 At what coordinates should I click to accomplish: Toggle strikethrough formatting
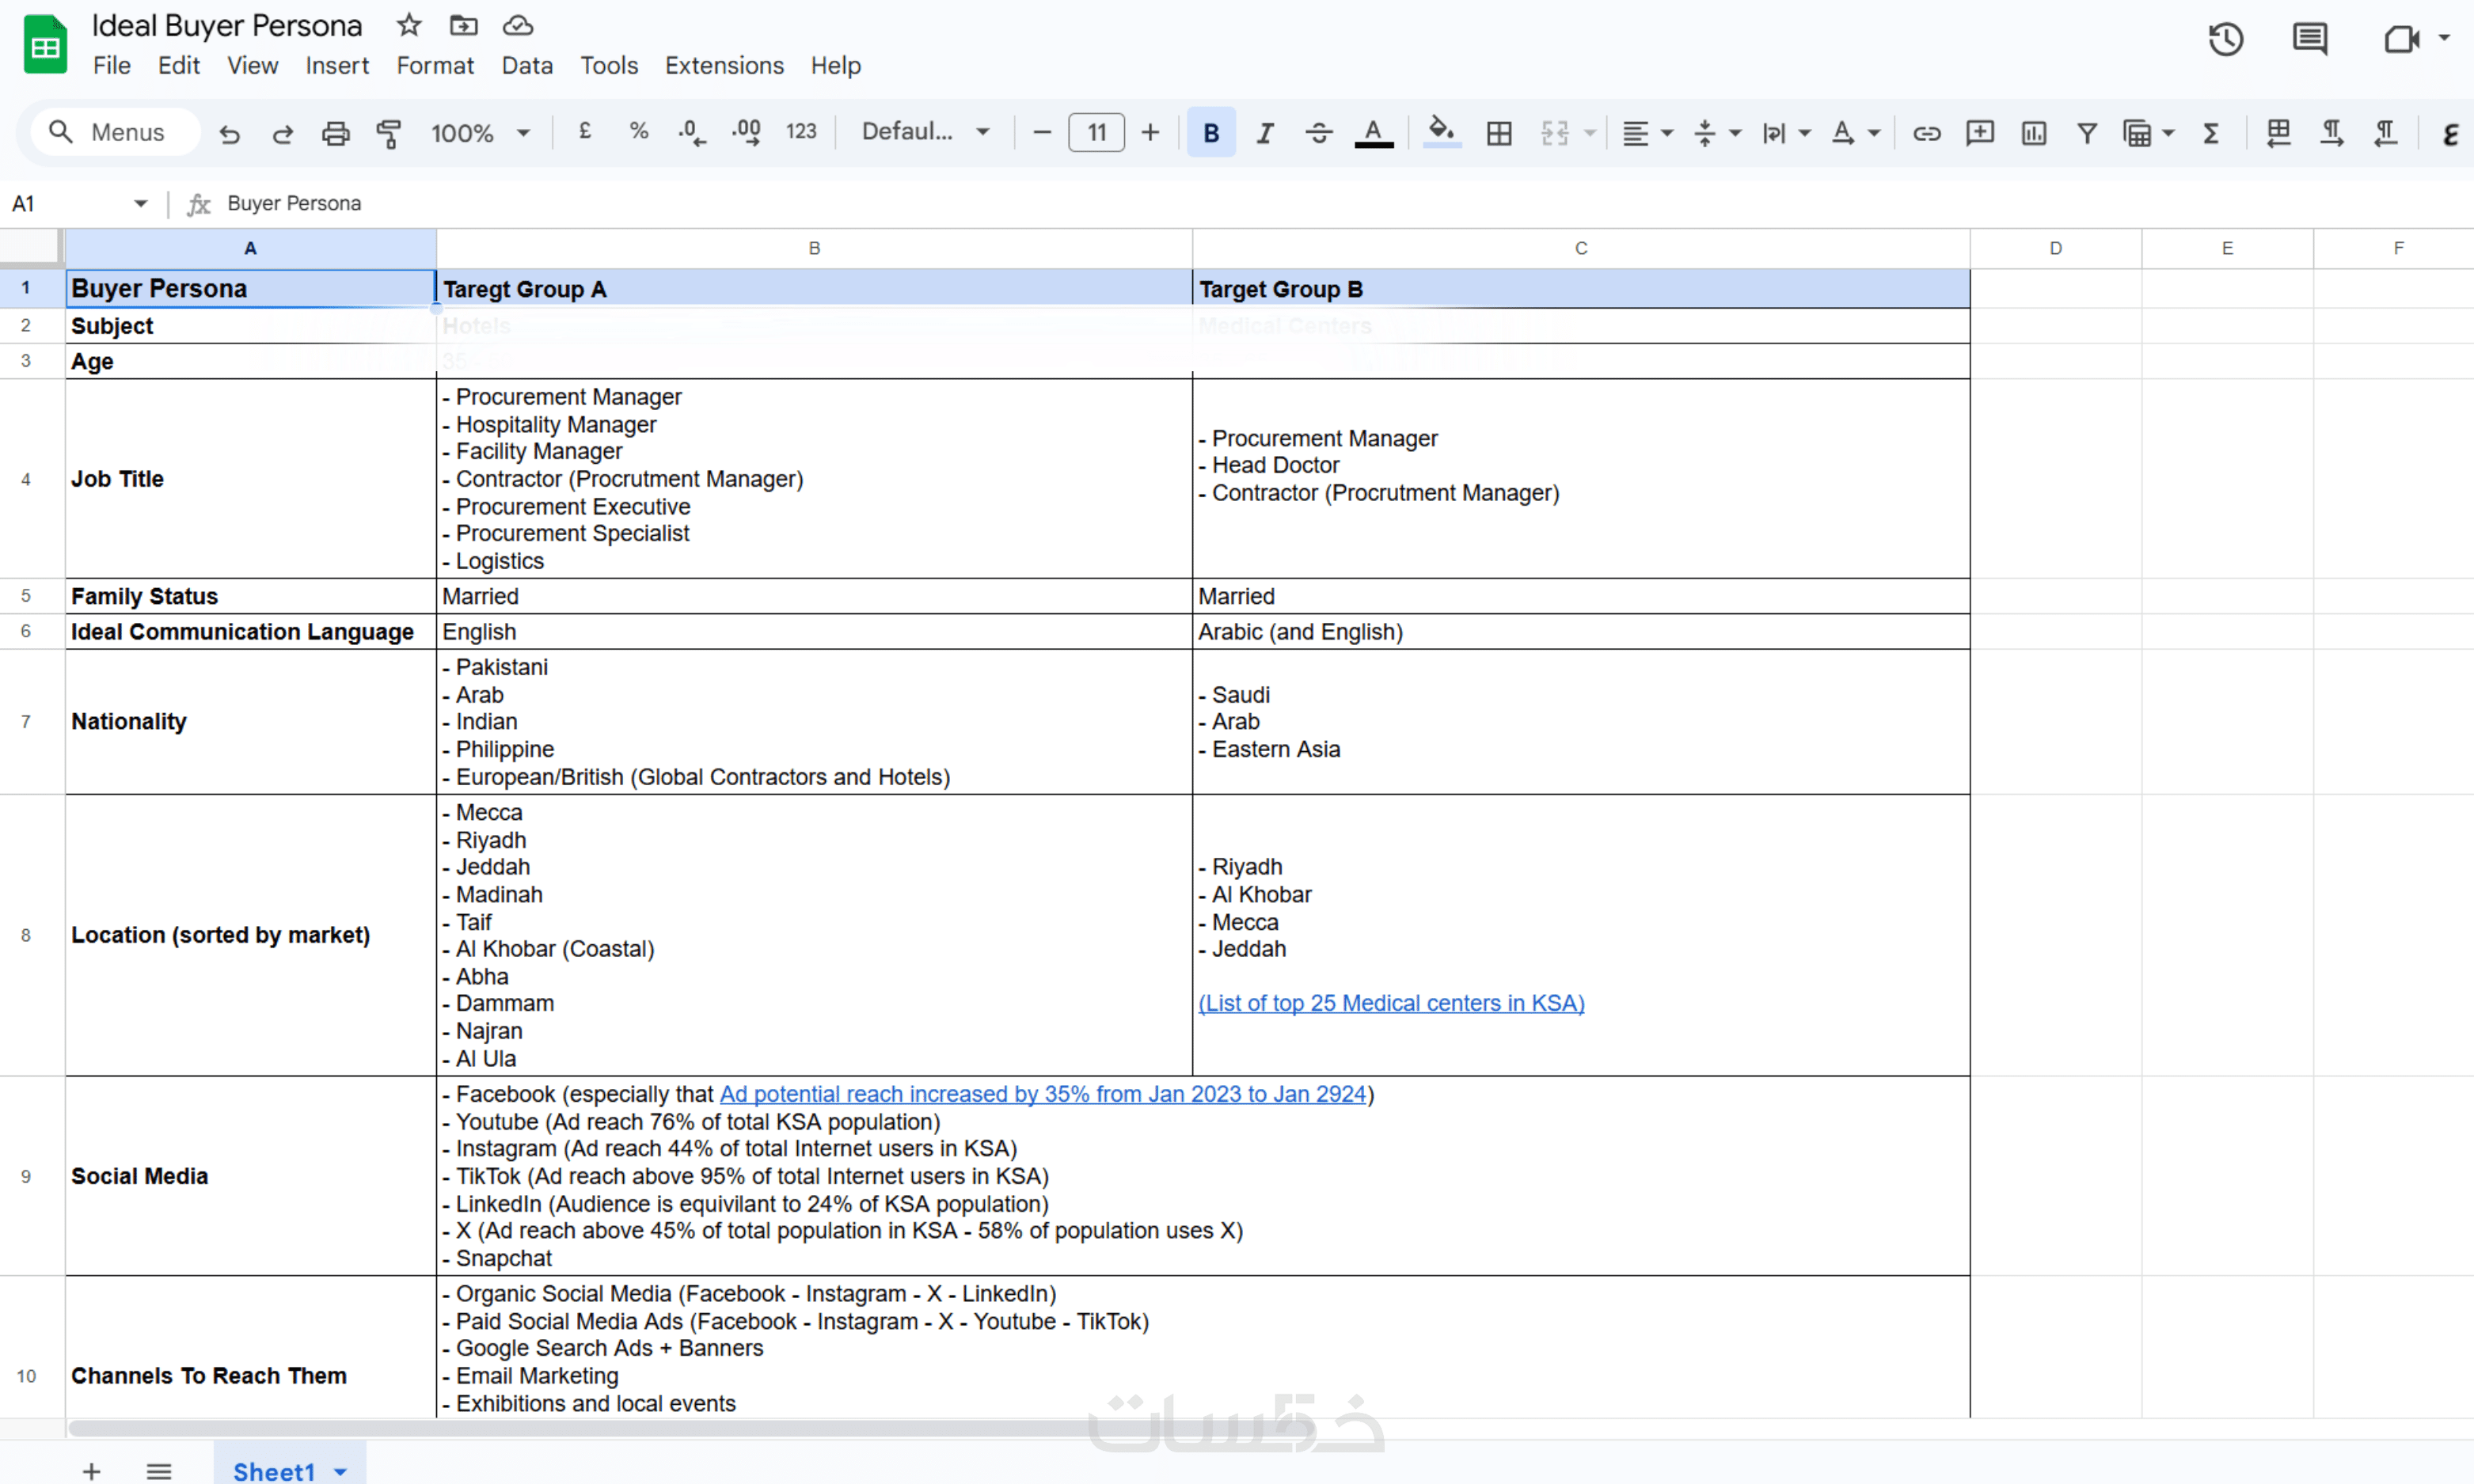tap(1318, 133)
